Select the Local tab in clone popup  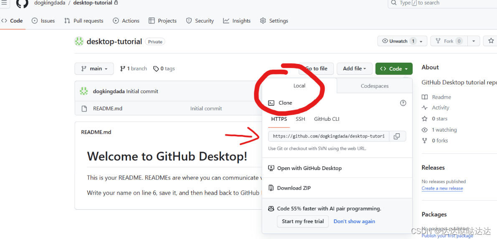[x=299, y=86]
